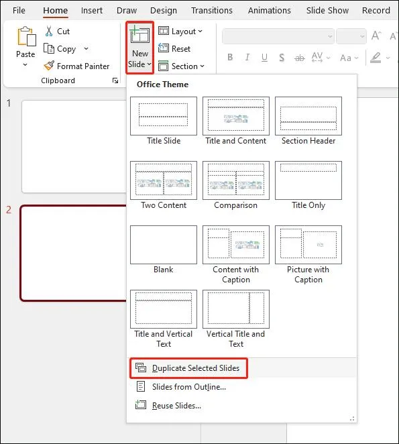Apply Strikethrough formatting
The width and height of the screenshot is (399, 444).
(x=299, y=58)
